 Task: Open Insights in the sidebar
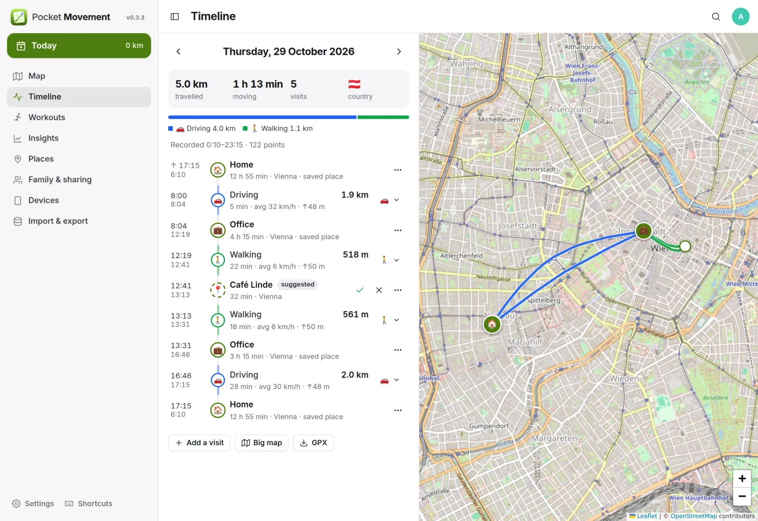click(79, 138)
